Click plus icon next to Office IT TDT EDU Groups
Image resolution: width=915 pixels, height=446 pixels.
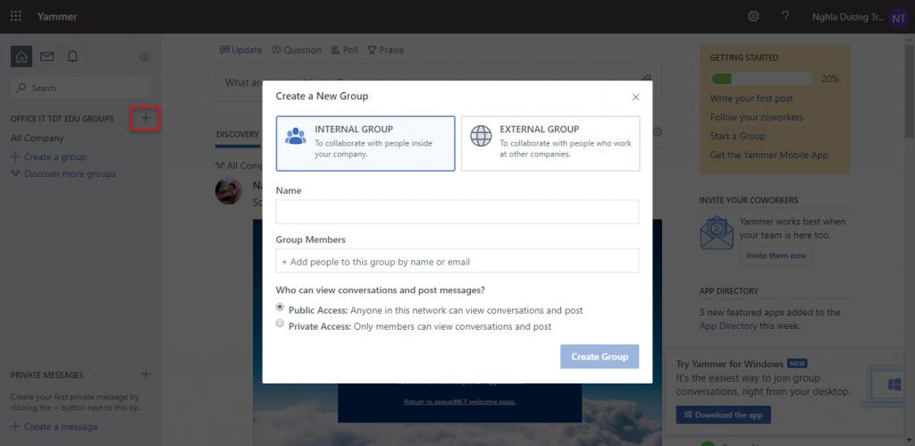tap(146, 119)
